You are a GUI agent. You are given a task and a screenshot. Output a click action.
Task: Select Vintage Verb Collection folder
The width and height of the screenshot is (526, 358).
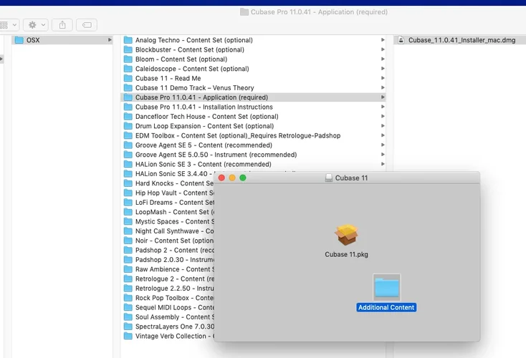pos(168,337)
